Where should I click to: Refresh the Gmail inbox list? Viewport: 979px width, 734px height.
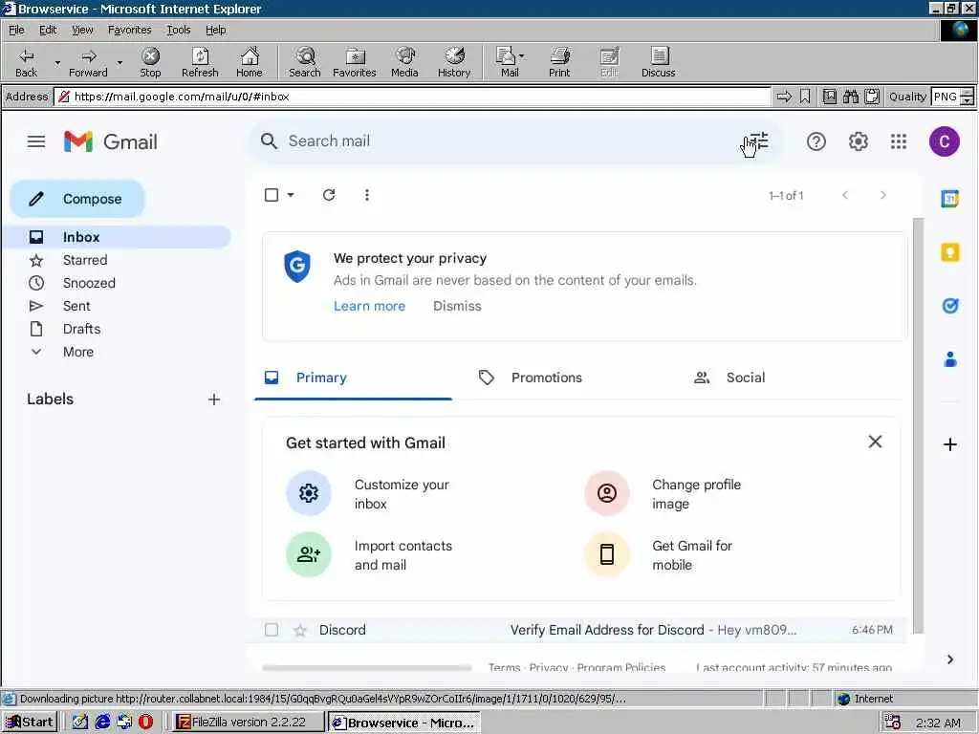pos(329,195)
